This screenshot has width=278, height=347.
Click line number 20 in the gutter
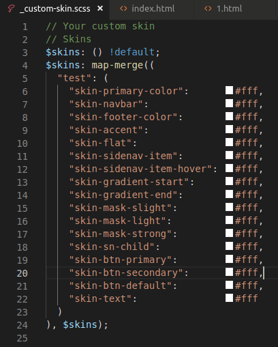click(22, 273)
